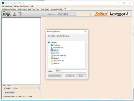
Task: Switch to Data Control tab
Action: pos(22,9)
